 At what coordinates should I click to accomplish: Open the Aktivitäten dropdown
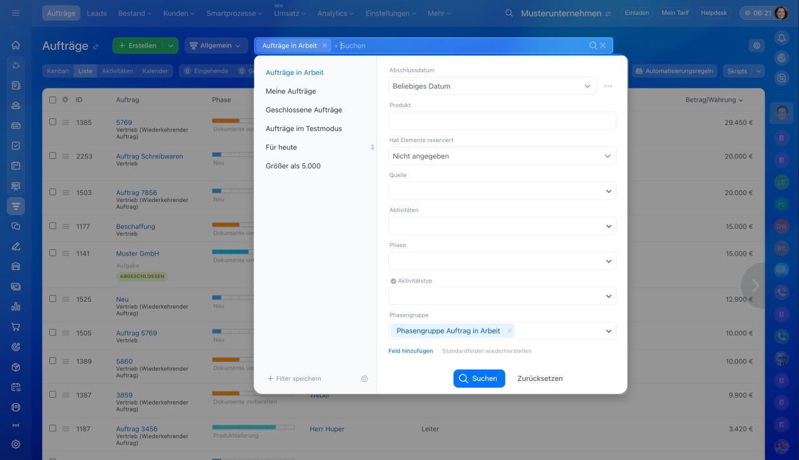pyautogui.click(x=502, y=226)
